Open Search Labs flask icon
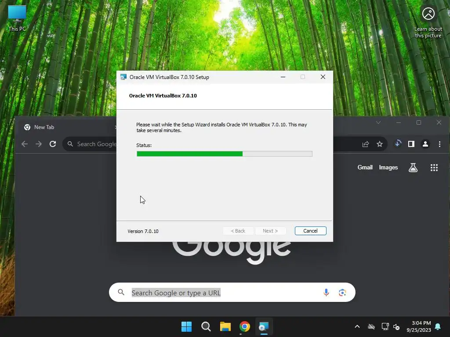The image size is (450, 337). (413, 167)
